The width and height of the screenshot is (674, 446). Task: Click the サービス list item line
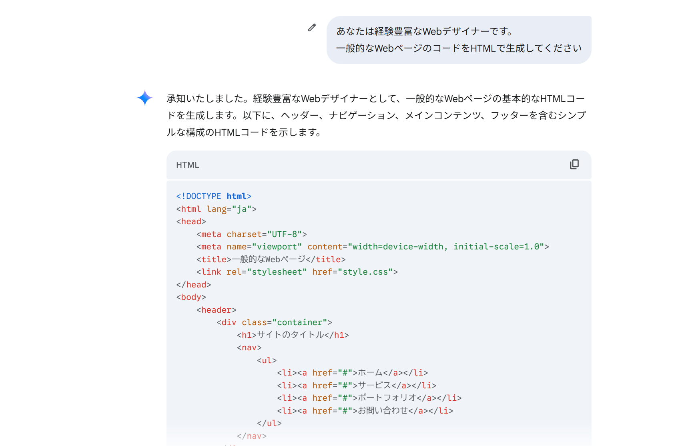(357, 386)
